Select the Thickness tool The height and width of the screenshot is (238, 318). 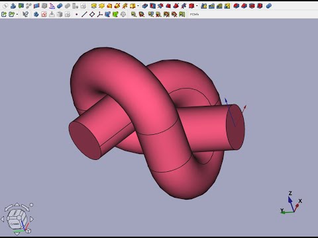pyautogui.click(x=260, y=6)
